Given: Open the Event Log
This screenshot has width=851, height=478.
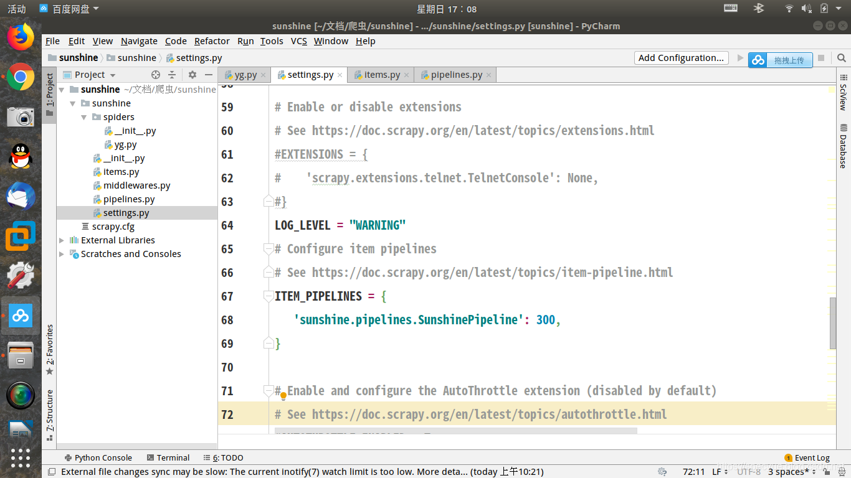Looking at the screenshot, I should pos(807,457).
